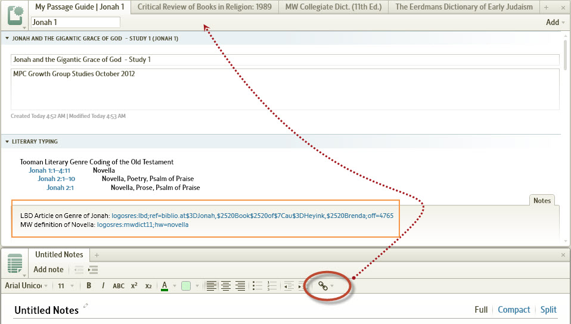This screenshot has width=571, height=324.
Task: Center align text
Action: 226,286
